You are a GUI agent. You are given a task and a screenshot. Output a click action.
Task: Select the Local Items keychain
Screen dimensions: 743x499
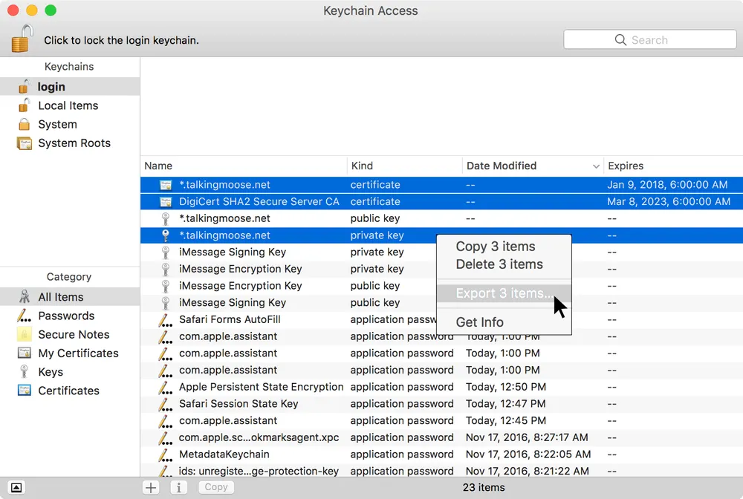coord(70,105)
